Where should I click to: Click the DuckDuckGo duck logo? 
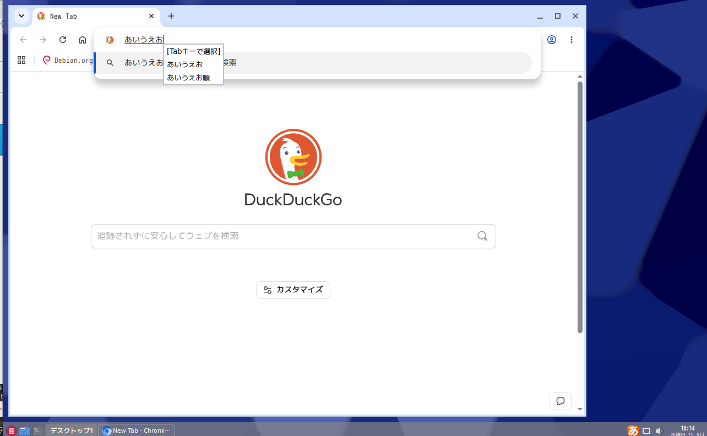click(293, 157)
